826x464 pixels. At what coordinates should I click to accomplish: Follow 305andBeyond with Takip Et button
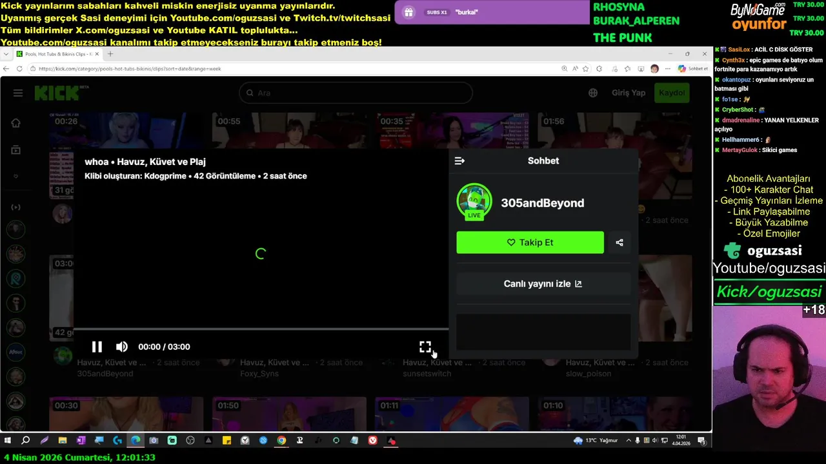click(x=530, y=242)
